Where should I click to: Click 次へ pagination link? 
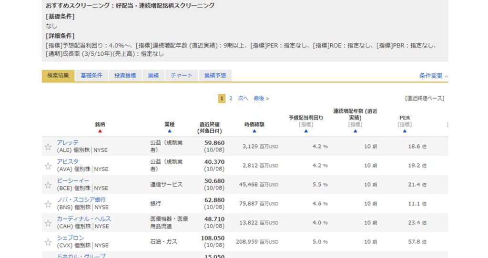coord(243,99)
